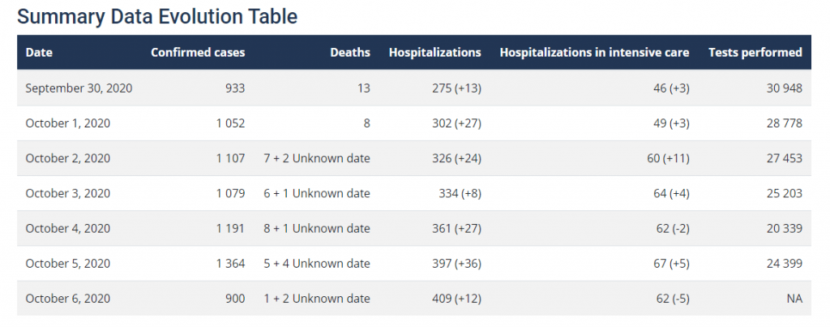Image resolution: width=830 pixels, height=327 pixels.
Task: Click the 1 364 confirmed cases value
Action: click(x=230, y=264)
